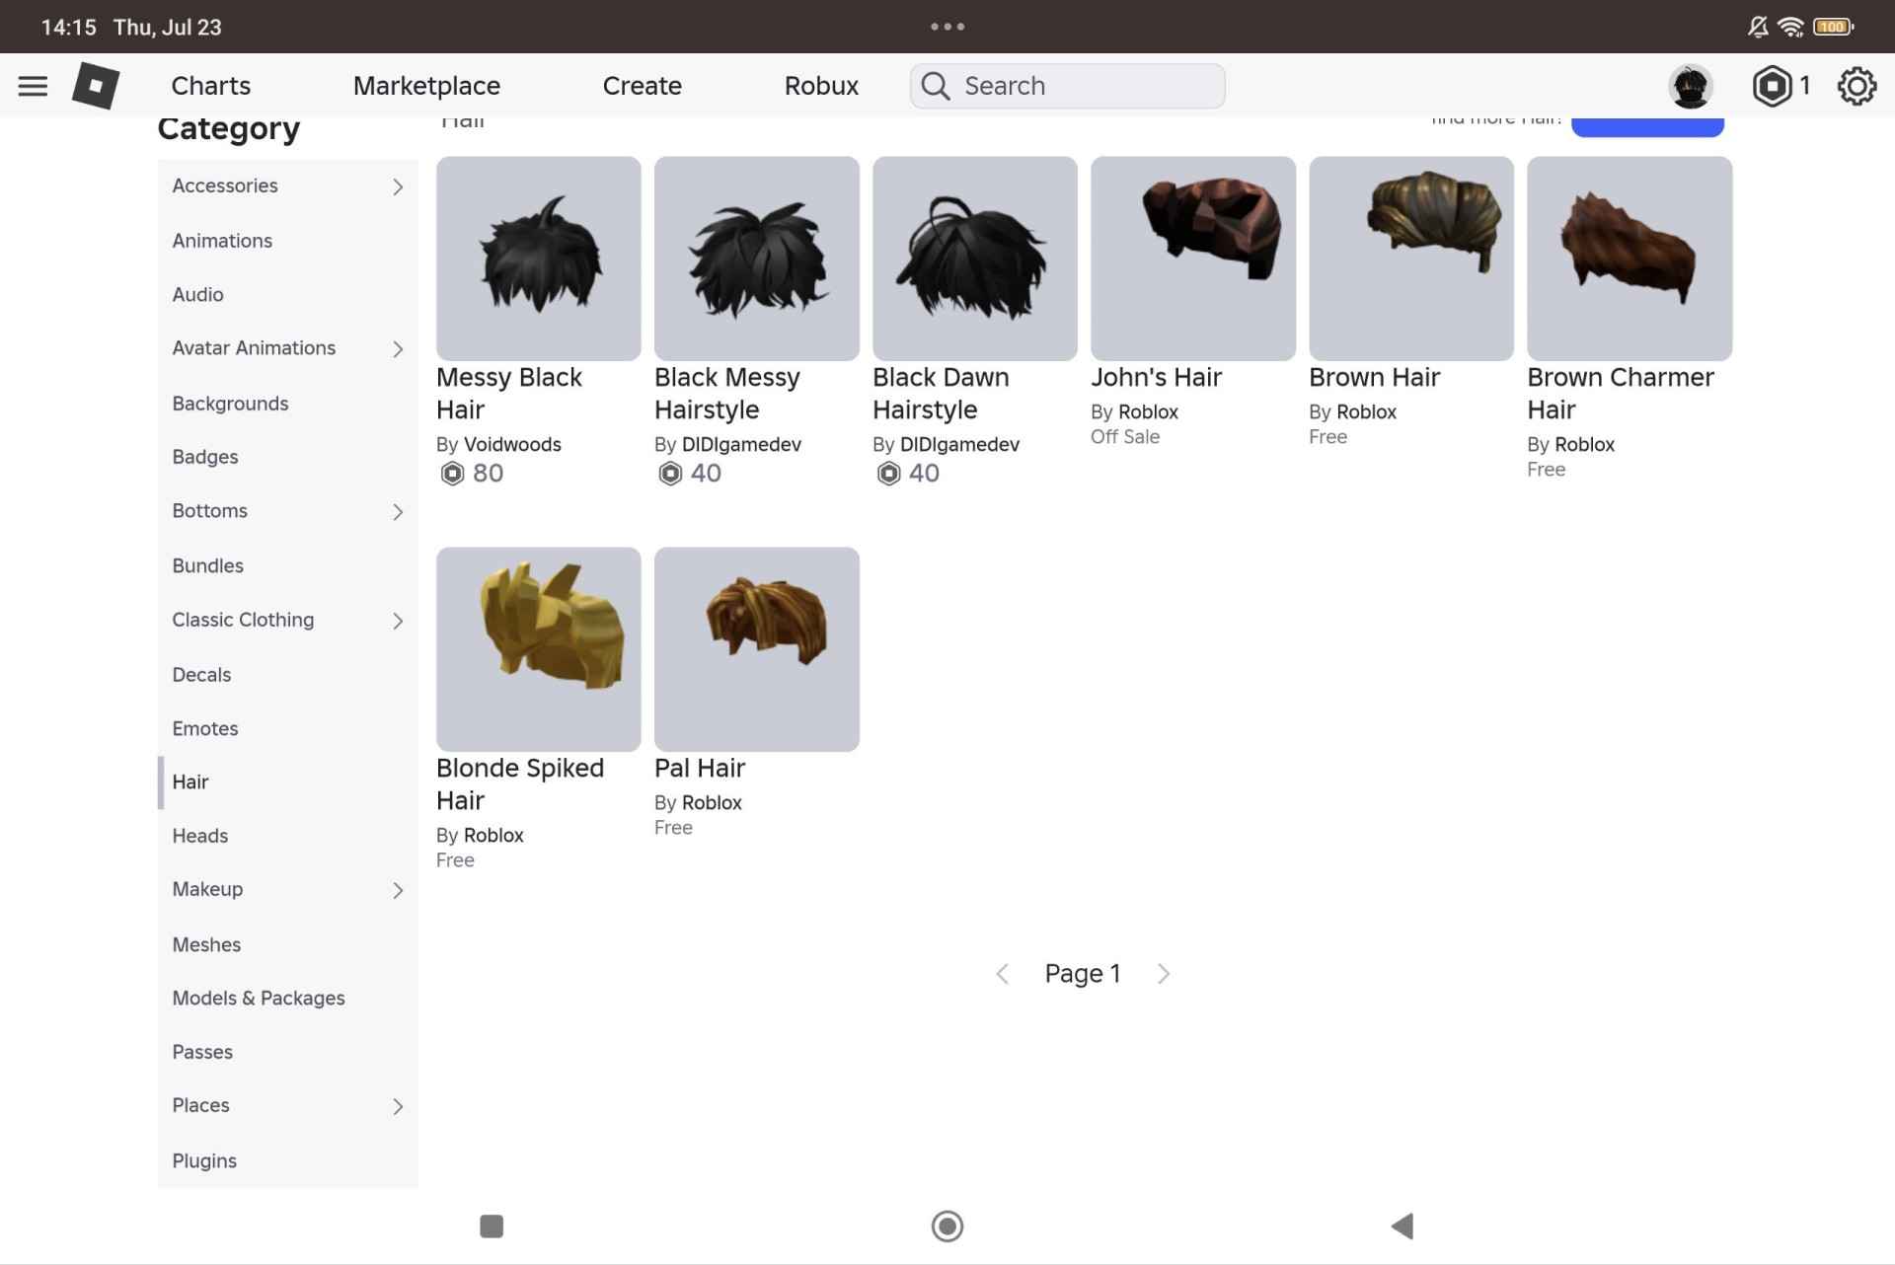Viewport: 1895px width, 1265px height.
Task: Open the Black Dawn Hairstyle thumbnail
Action: pyautogui.click(x=975, y=259)
